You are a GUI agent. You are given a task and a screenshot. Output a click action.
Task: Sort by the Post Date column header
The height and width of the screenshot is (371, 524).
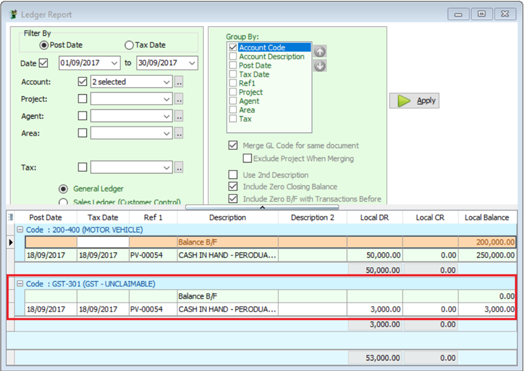coord(46,217)
